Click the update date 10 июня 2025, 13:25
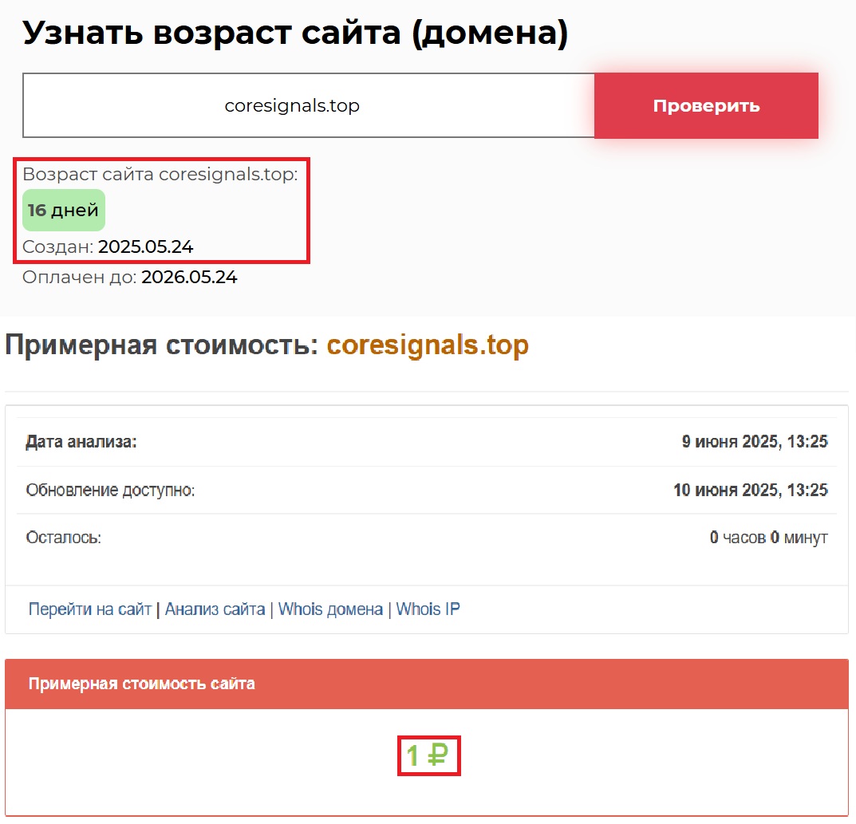 coord(750,490)
